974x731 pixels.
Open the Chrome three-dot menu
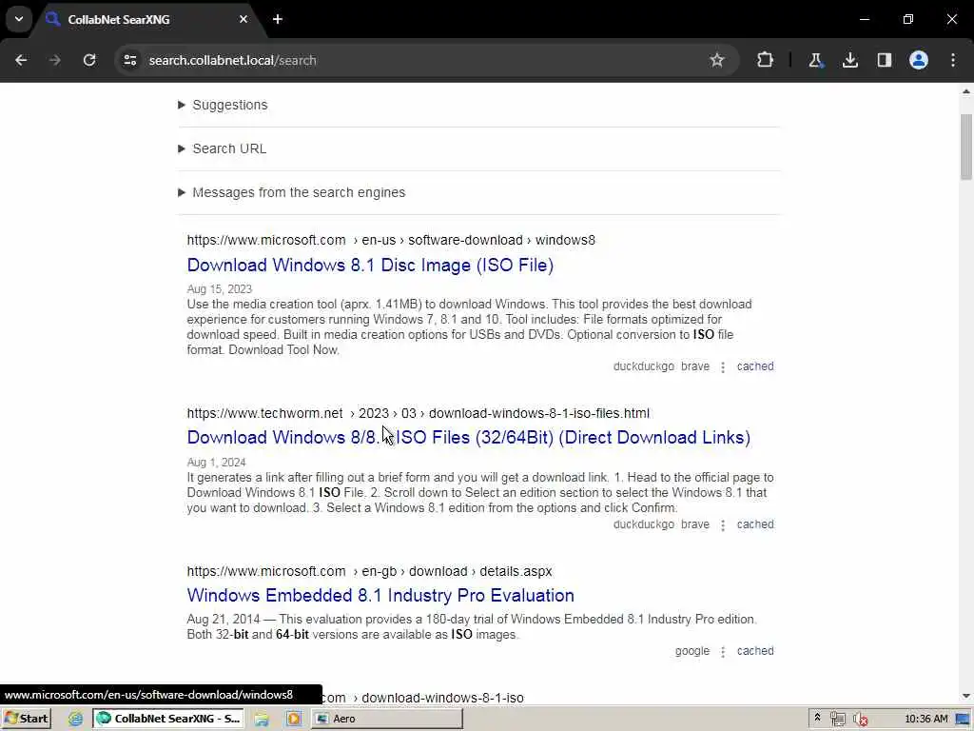pyautogui.click(x=953, y=60)
